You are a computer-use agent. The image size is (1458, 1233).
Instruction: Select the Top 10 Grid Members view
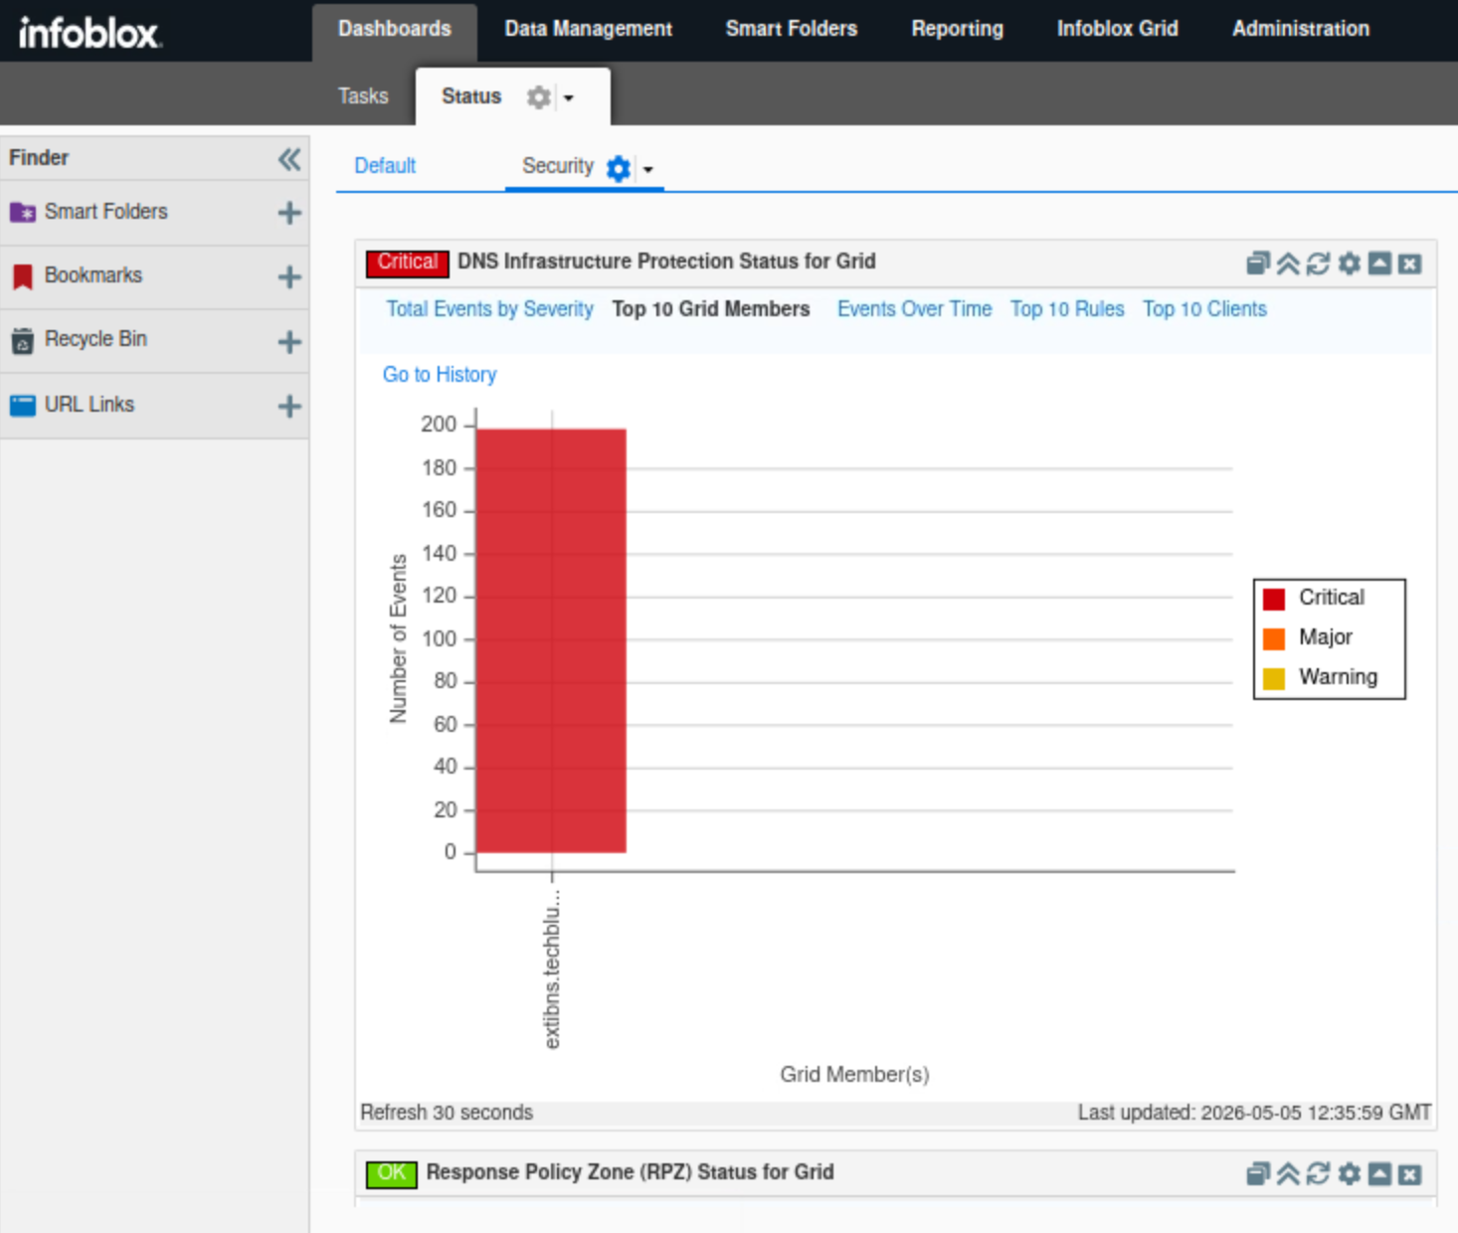pyautogui.click(x=711, y=309)
